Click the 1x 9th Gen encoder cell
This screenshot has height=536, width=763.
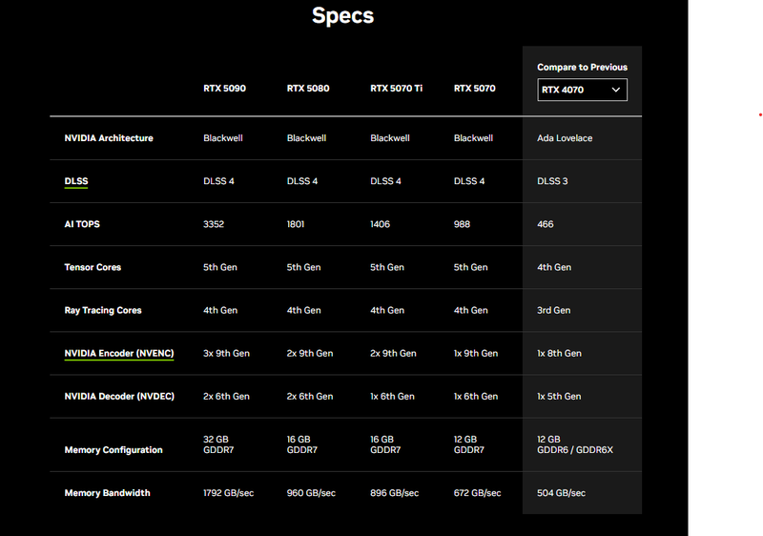(x=476, y=353)
